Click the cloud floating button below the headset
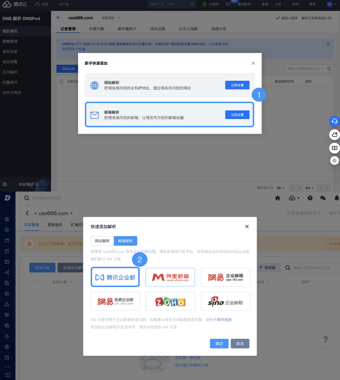The width and height of the screenshot is (340, 380). pyautogui.click(x=334, y=135)
